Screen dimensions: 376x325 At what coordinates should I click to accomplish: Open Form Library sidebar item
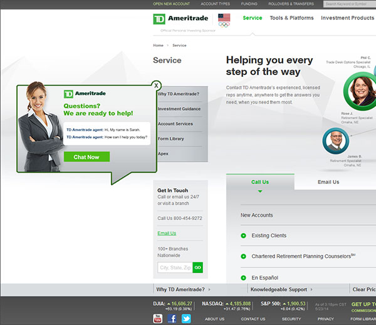coord(170,139)
